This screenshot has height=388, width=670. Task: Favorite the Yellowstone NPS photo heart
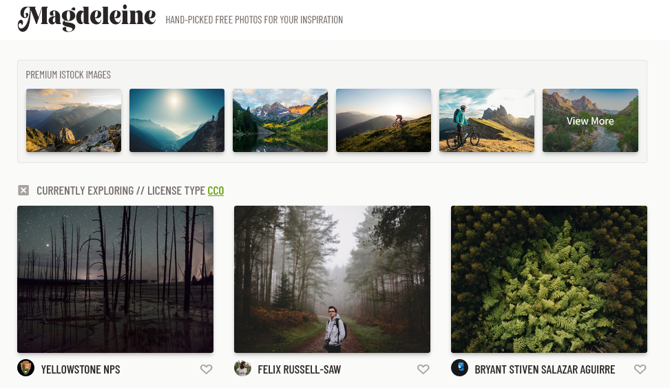[207, 369]
